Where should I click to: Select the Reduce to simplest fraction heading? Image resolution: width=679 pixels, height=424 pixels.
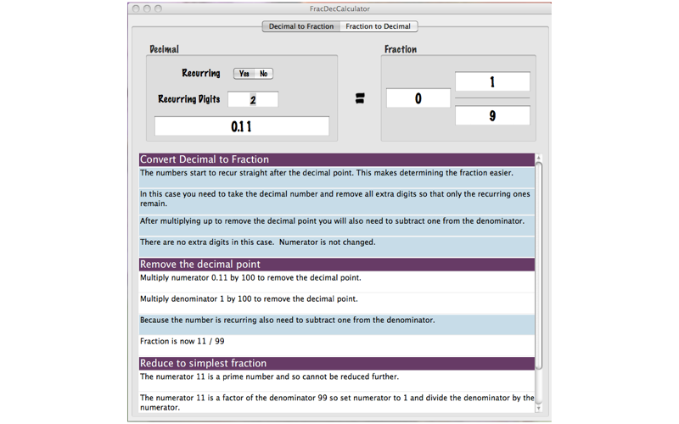(x=337, y=364)
